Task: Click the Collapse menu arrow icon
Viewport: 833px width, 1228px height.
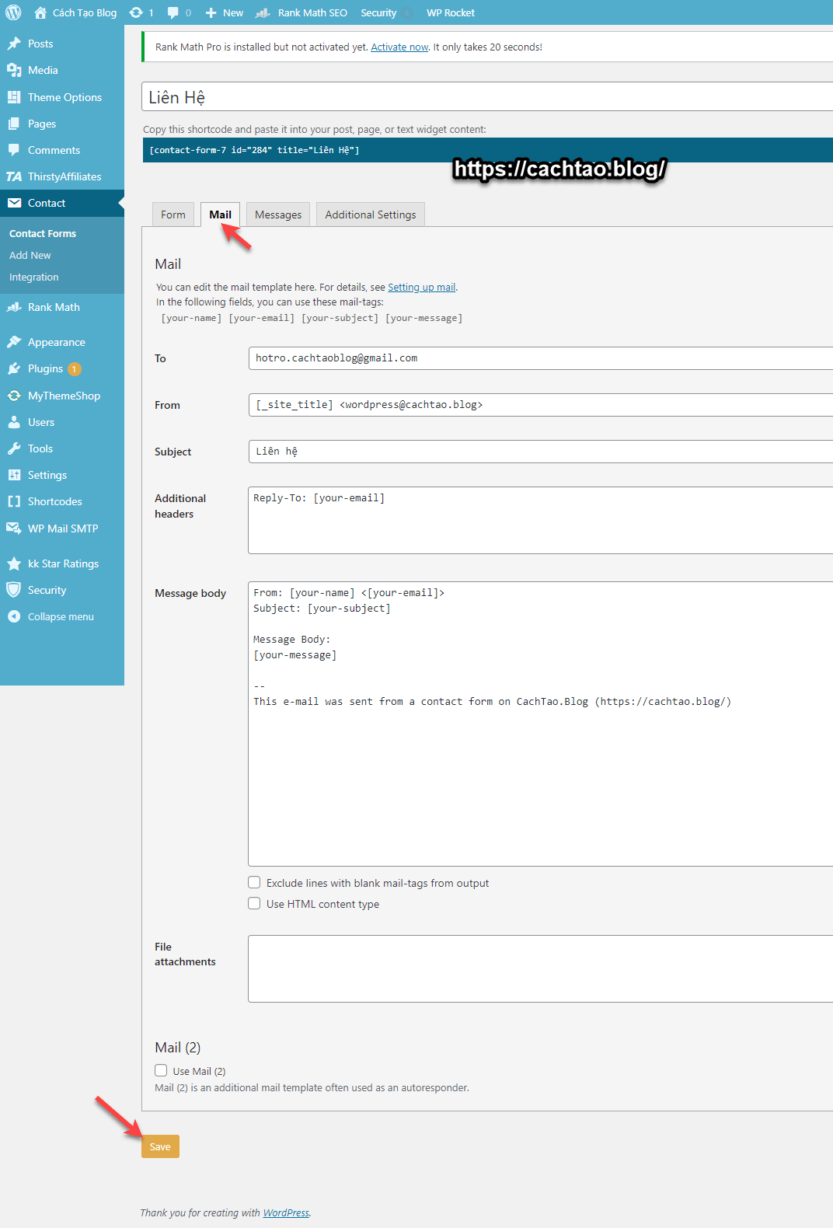Action: point(14,616)
